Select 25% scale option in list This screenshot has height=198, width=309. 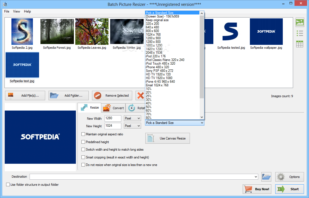[x=172, y=96]
